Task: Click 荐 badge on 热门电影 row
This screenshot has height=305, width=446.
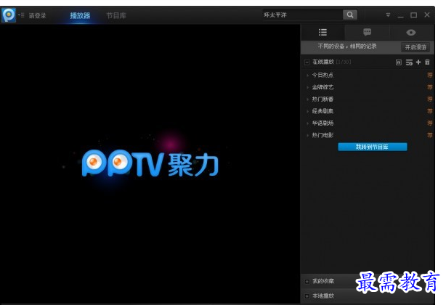Action: click(x=429, y=135)
